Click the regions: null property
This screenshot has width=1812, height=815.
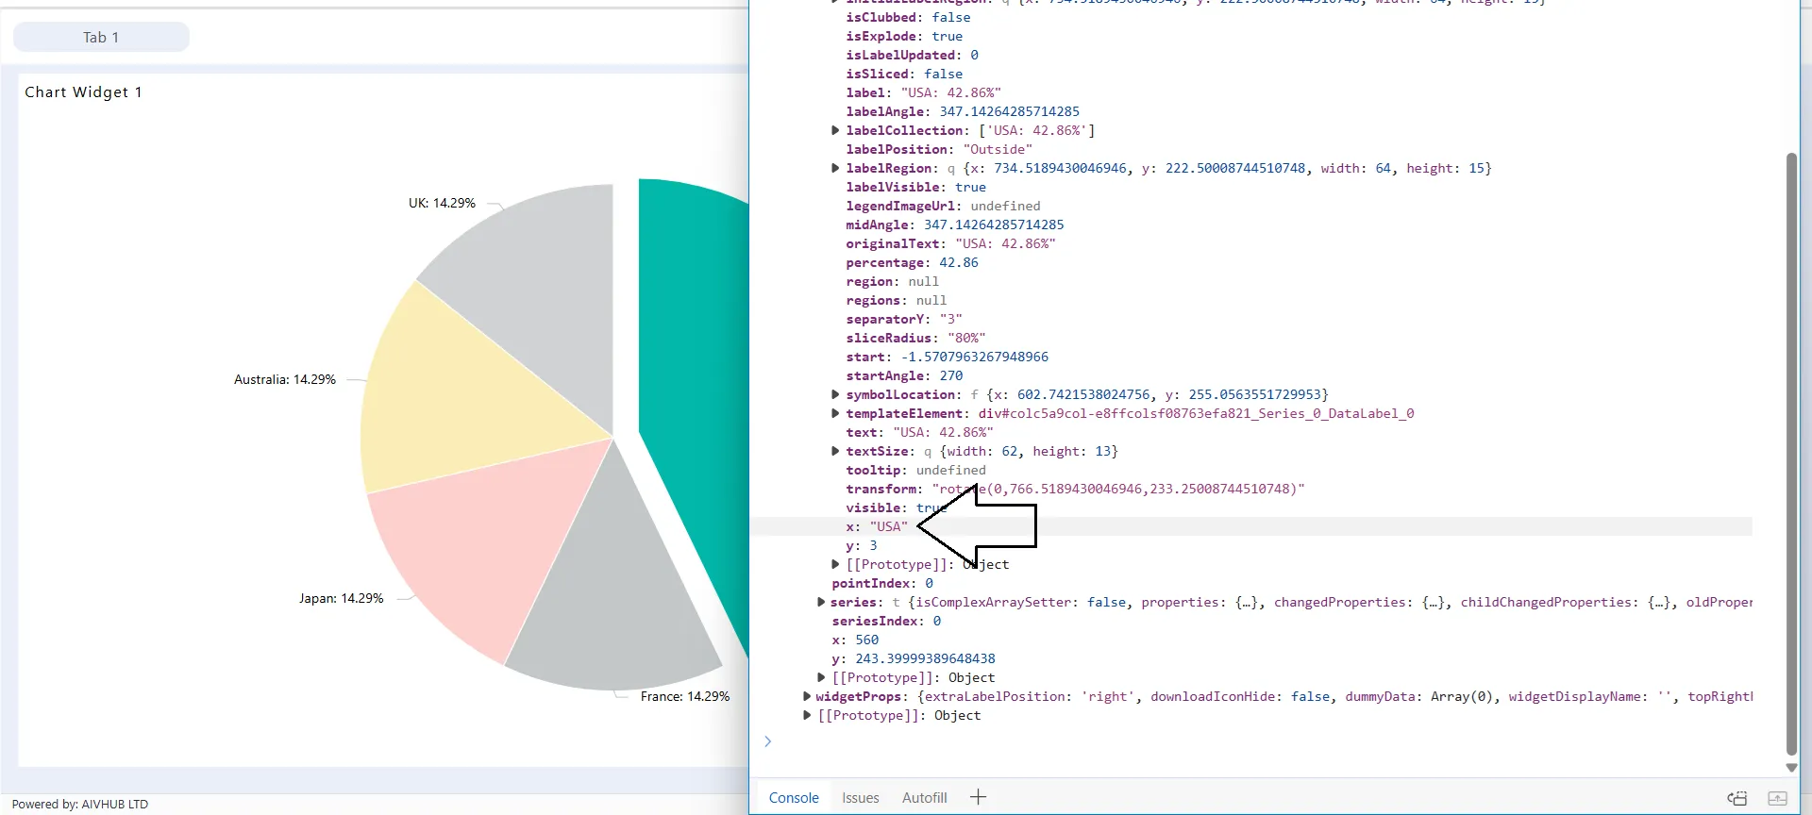(x=896, y=300)
